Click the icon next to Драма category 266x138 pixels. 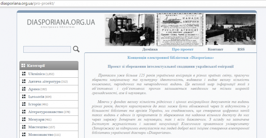click(24, 89)
